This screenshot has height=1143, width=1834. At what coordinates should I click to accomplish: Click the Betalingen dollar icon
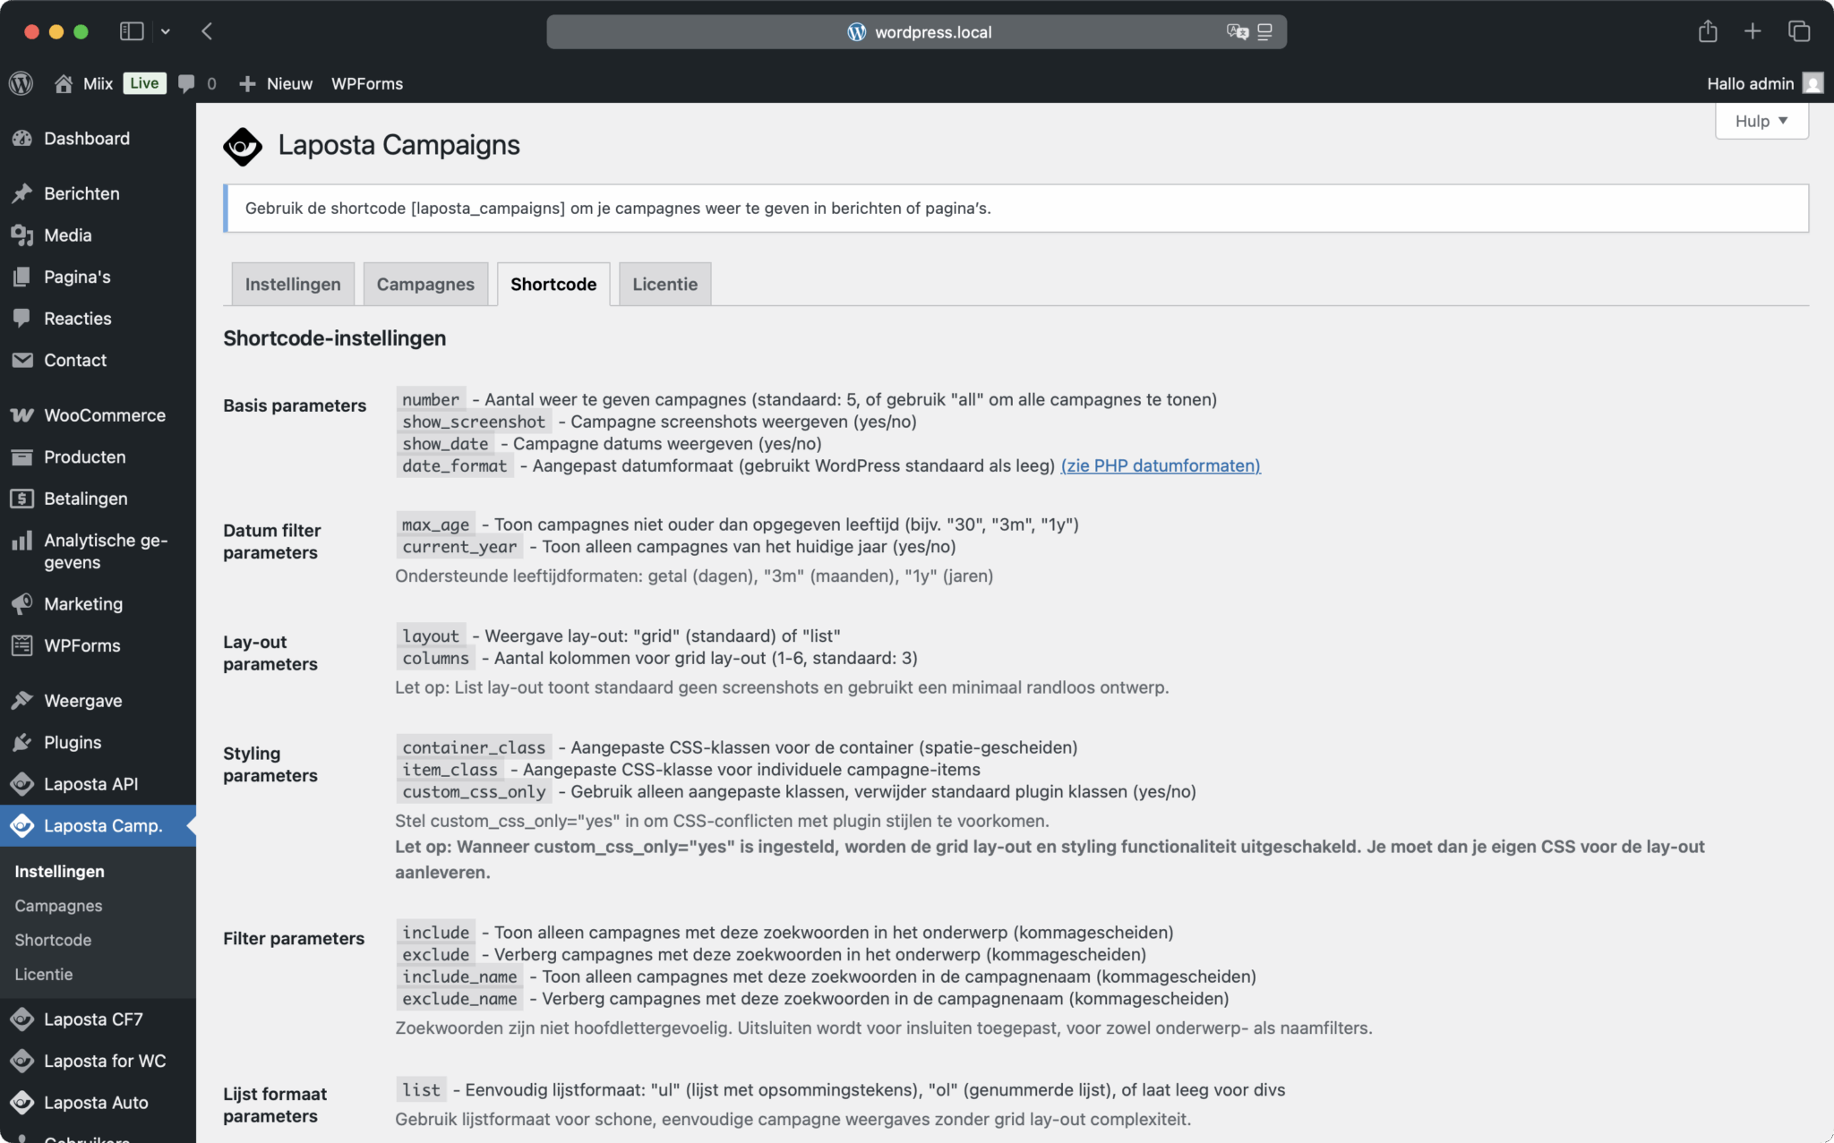point(22,499)
